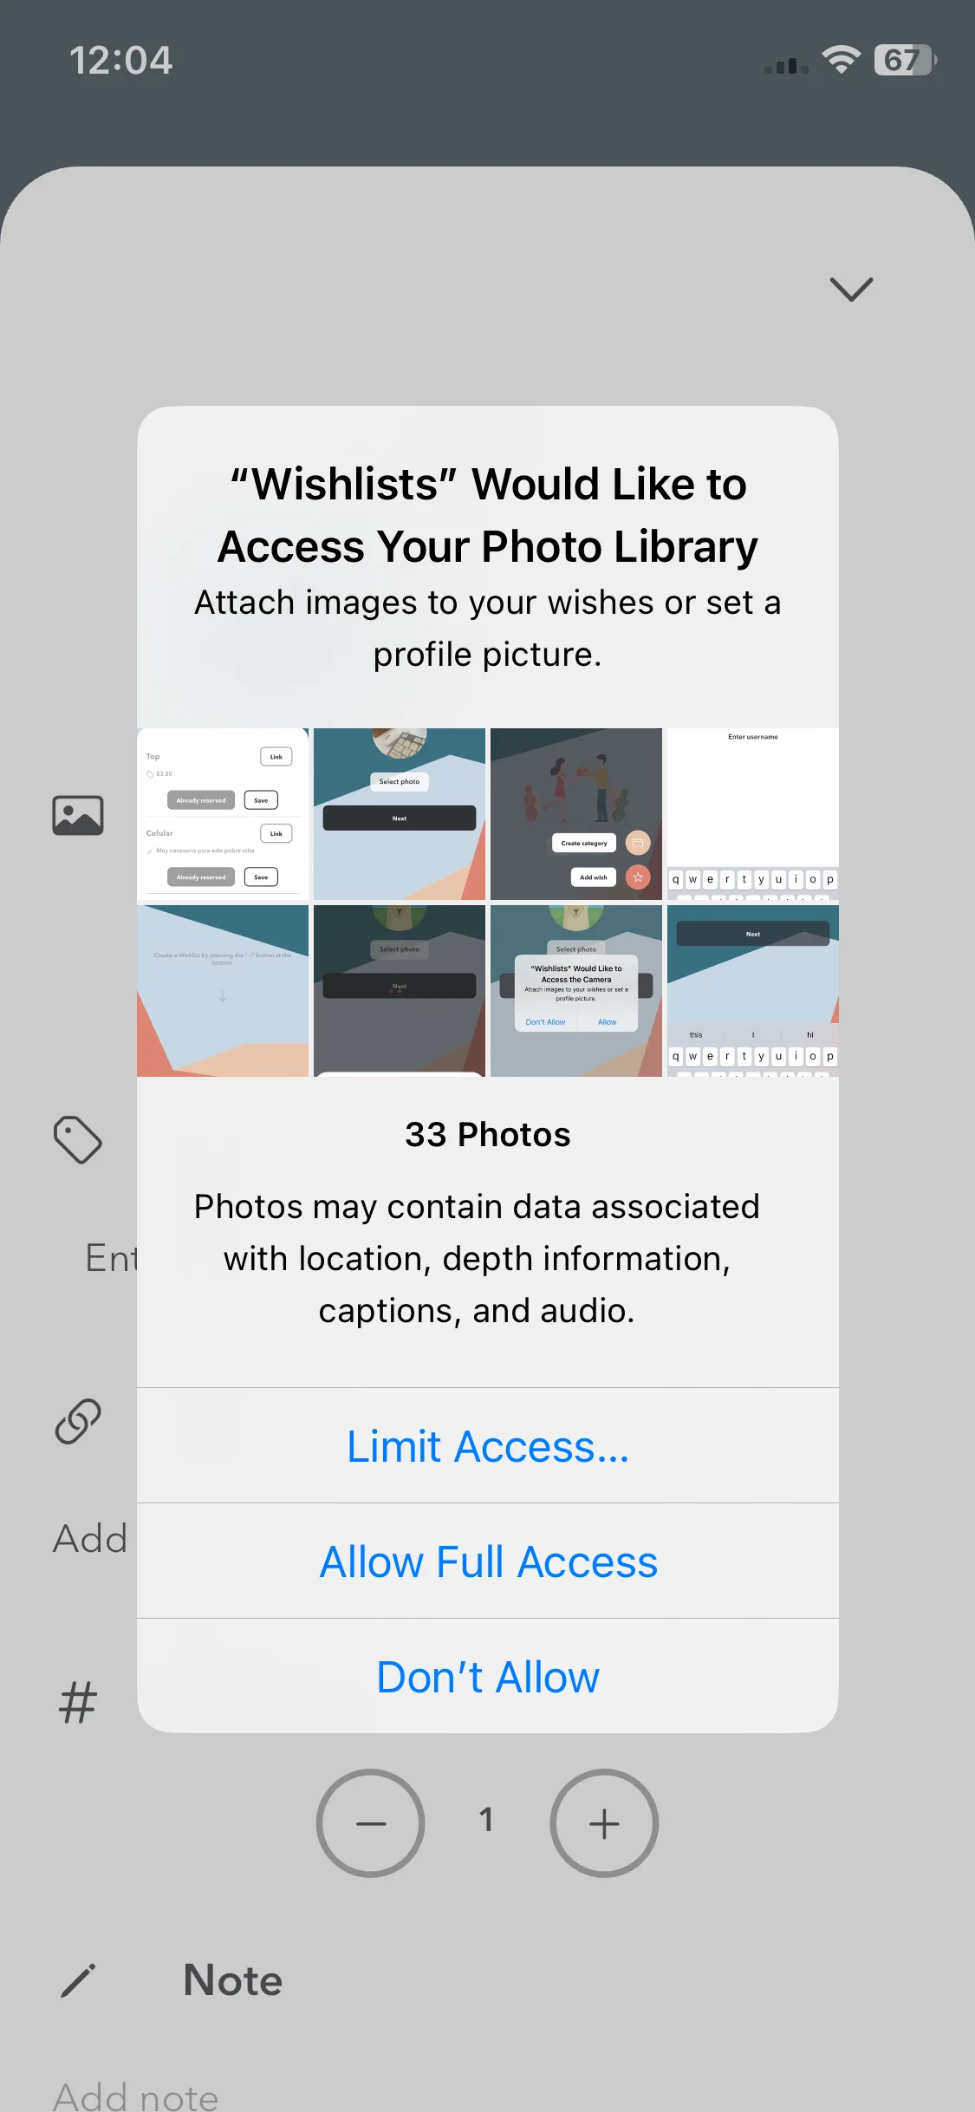Tap the link chain icon
The width and height of the screenshot is (975, 2112).
pos(78,1421)
